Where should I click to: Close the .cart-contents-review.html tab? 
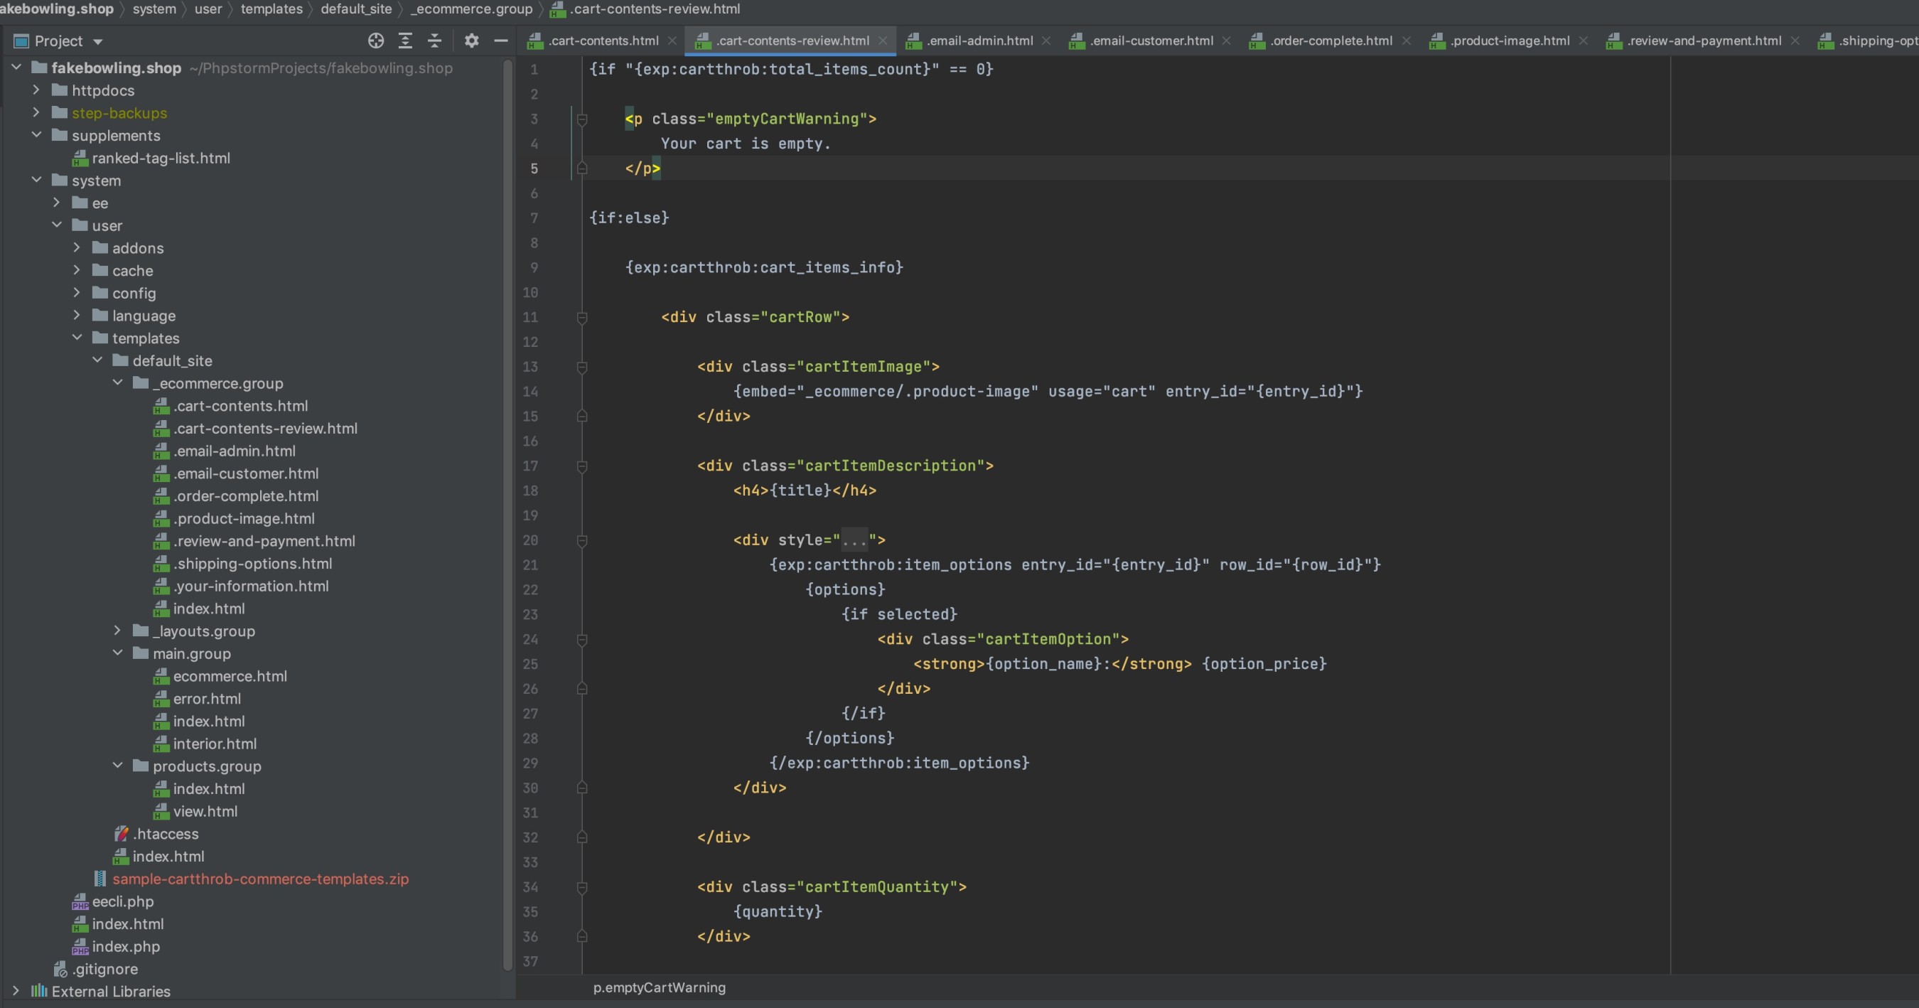[x=883, y=41]
